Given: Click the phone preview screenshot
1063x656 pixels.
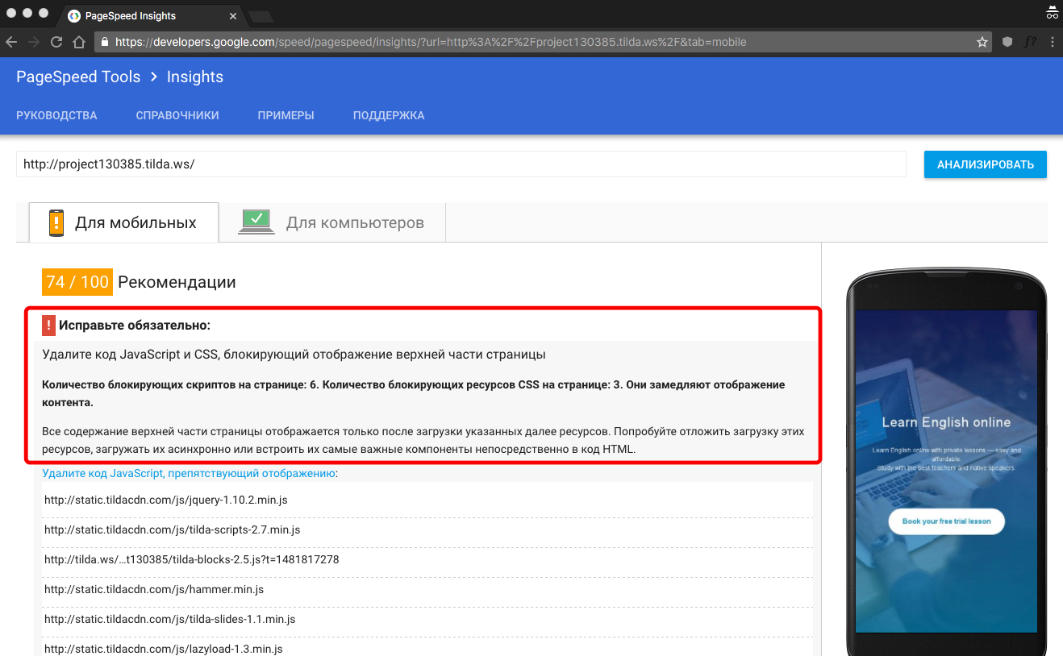Looking at the screenshot, I should coord(946,471).
